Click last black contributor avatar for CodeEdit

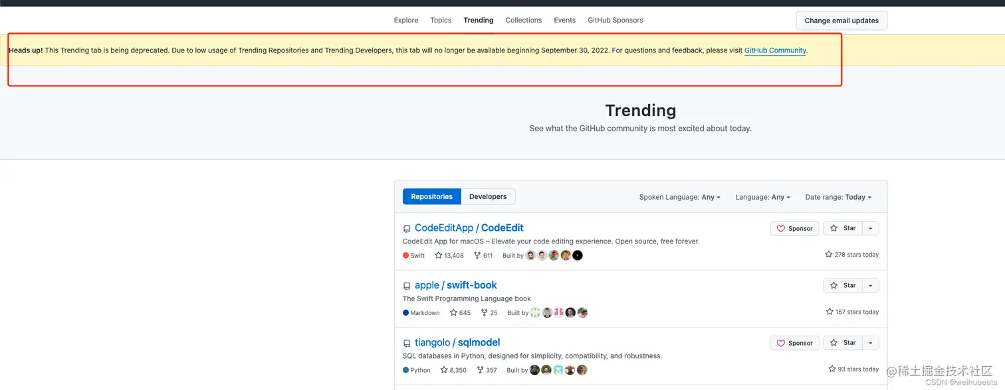click(578, 255)
